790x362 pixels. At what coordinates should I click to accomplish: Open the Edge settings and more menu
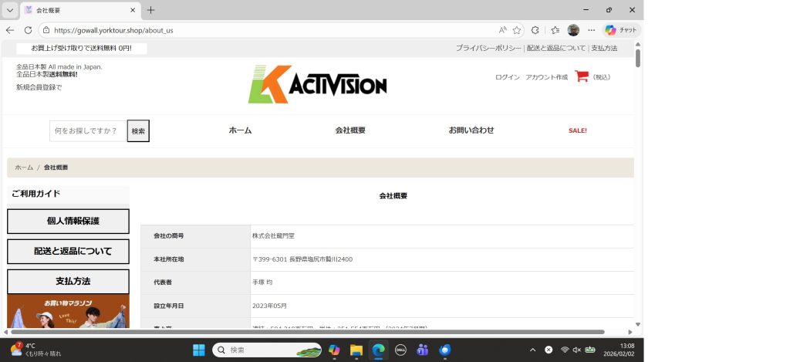592,30
